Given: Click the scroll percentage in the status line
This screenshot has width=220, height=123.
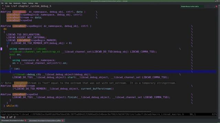Looking at the screenshot, I should pyautogui.click(x=214, y=114).
